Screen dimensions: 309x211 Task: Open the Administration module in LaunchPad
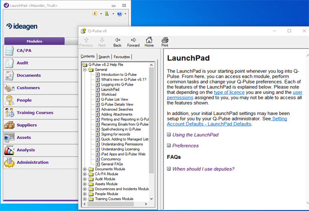[x=41, y=162]
